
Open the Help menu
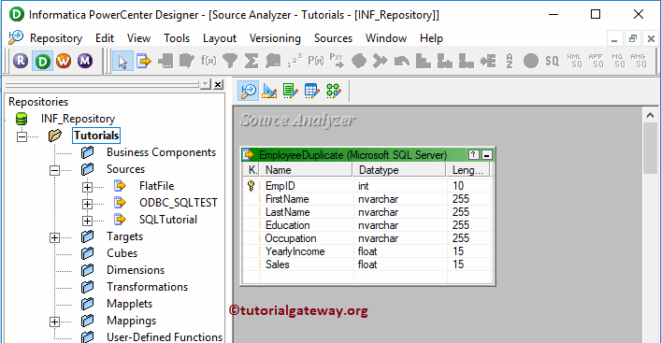[x=431, y=38]
